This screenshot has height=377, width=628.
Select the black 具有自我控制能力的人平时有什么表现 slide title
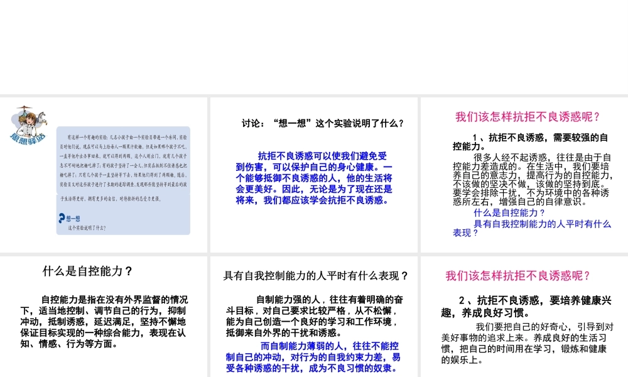(316, 275)
